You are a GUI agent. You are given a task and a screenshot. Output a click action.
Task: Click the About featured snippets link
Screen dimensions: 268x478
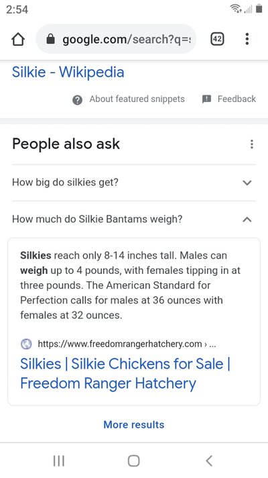(137, 99)
